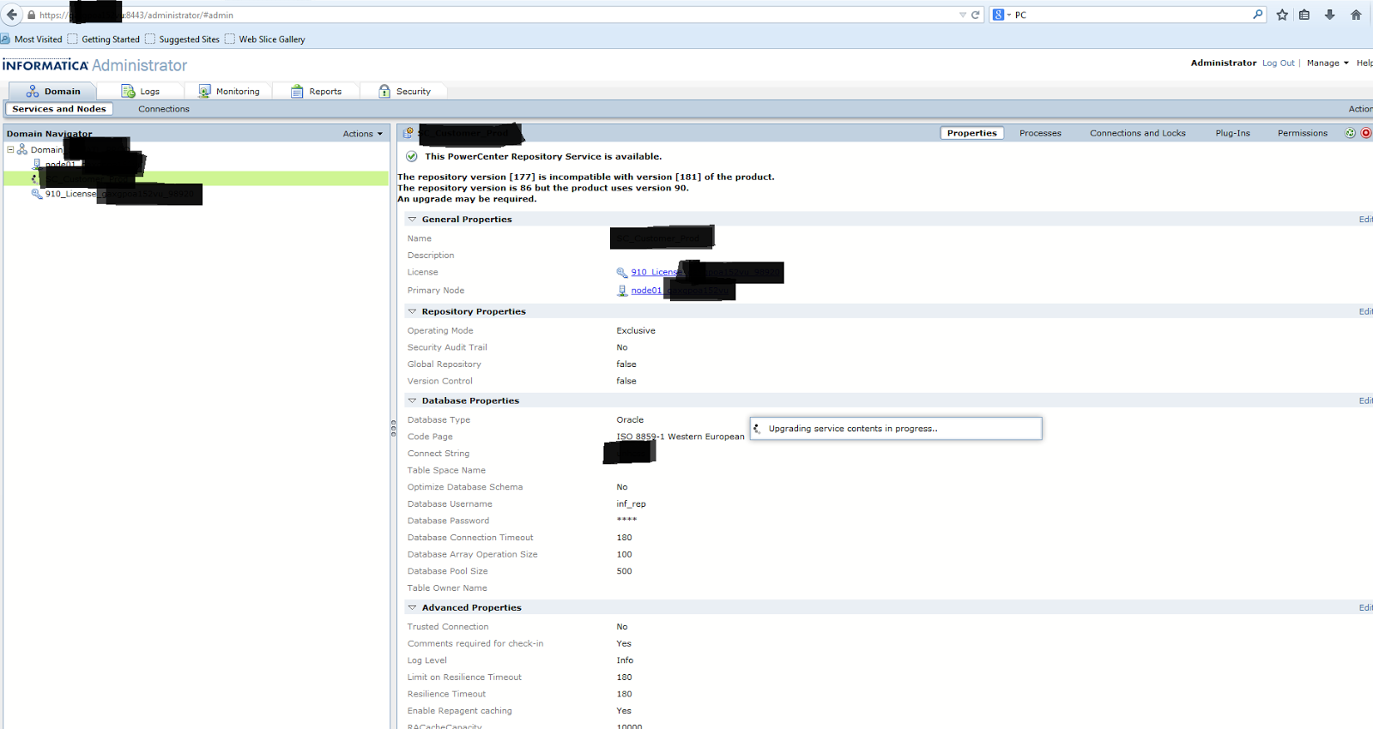Open the Connections and Locks tab
This screenshot has width=1373, height=729.
1137,133
